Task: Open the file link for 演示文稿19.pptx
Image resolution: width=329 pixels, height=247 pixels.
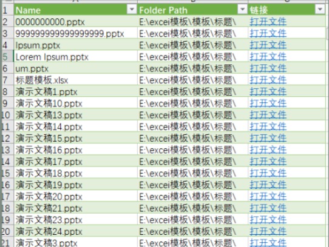Action: click(x=268, y=185)
